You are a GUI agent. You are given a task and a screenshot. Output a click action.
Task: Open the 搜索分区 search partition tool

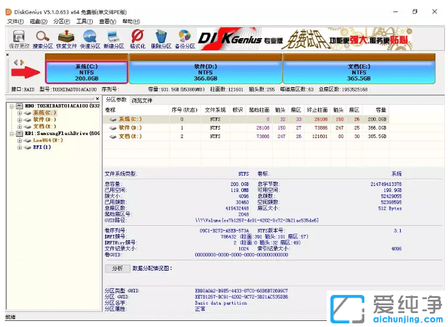[x=42, y=39]
